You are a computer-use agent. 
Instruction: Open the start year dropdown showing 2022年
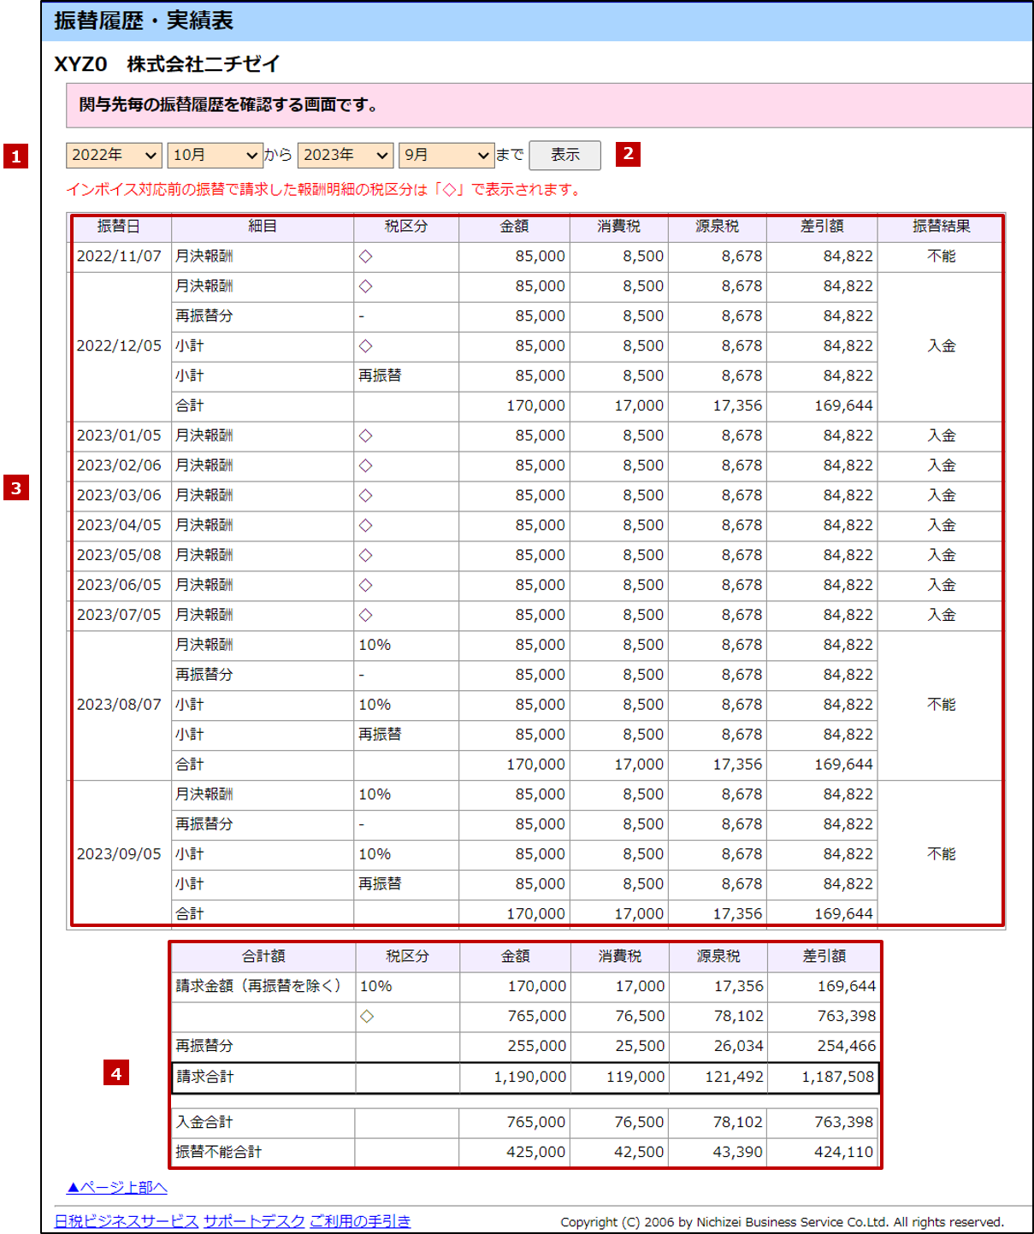tap(114, 155)
